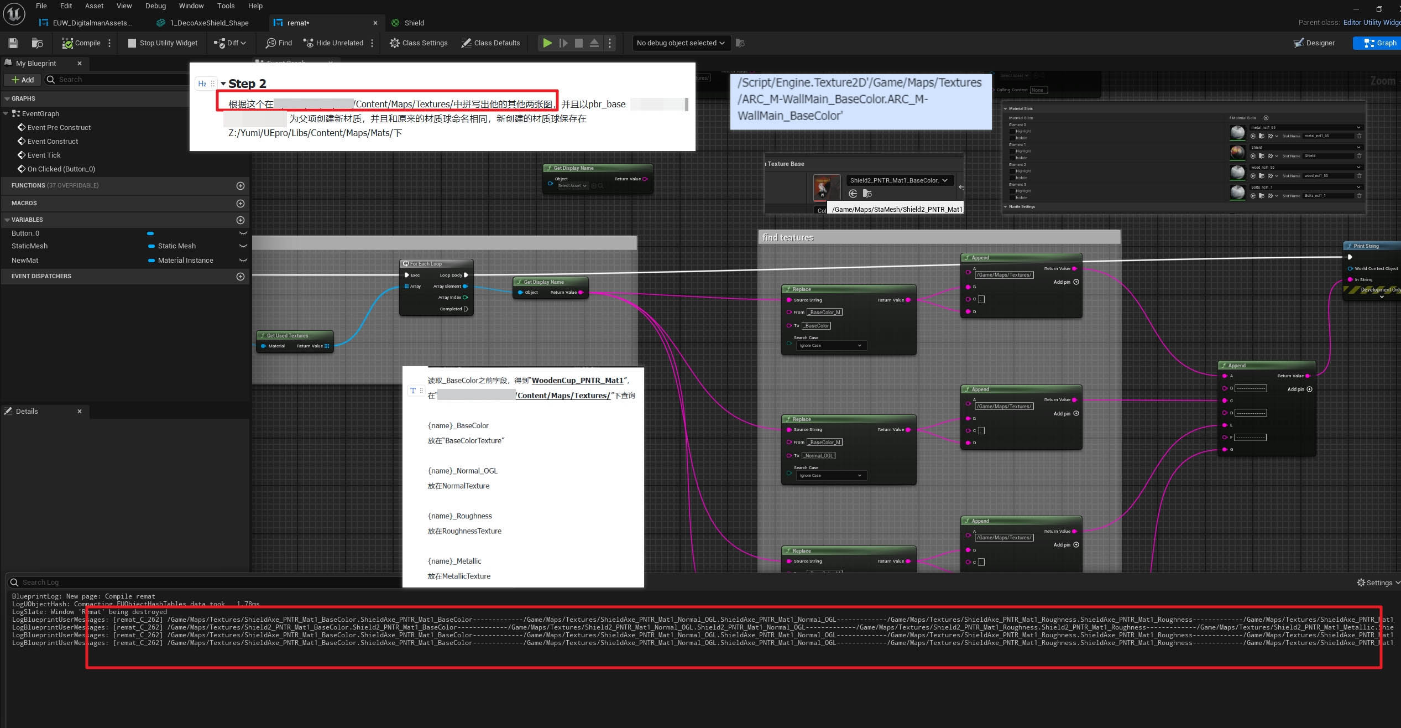Open the Asset menu
This screenshot has width=1401, height=728.
pos(94,6)
